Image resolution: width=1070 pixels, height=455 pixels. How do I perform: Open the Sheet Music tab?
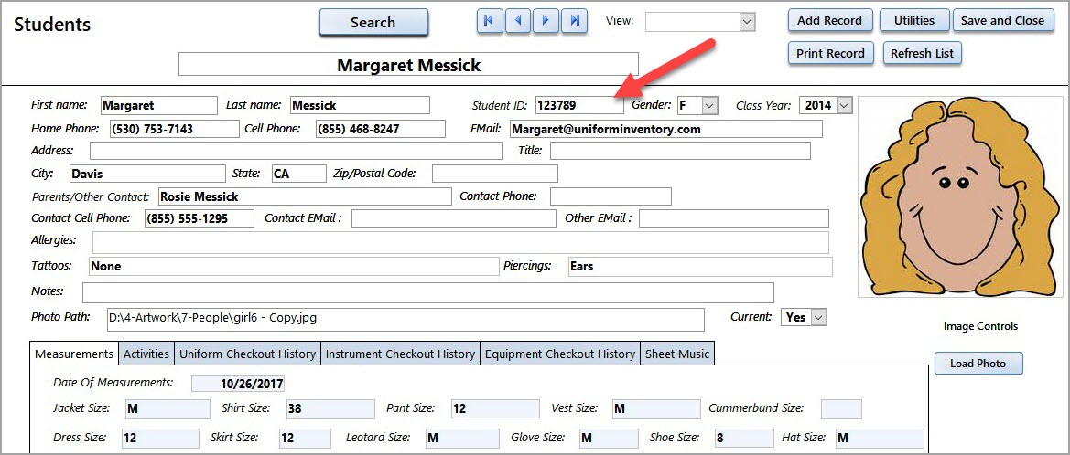click(676, 354)
